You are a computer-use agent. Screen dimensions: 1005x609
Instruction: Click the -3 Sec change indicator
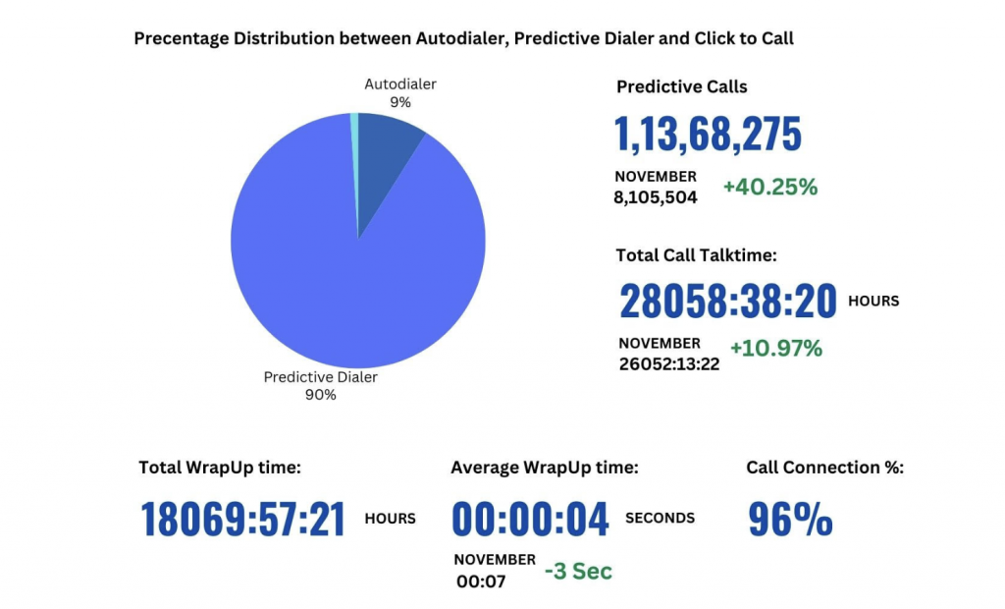point(579,571)
